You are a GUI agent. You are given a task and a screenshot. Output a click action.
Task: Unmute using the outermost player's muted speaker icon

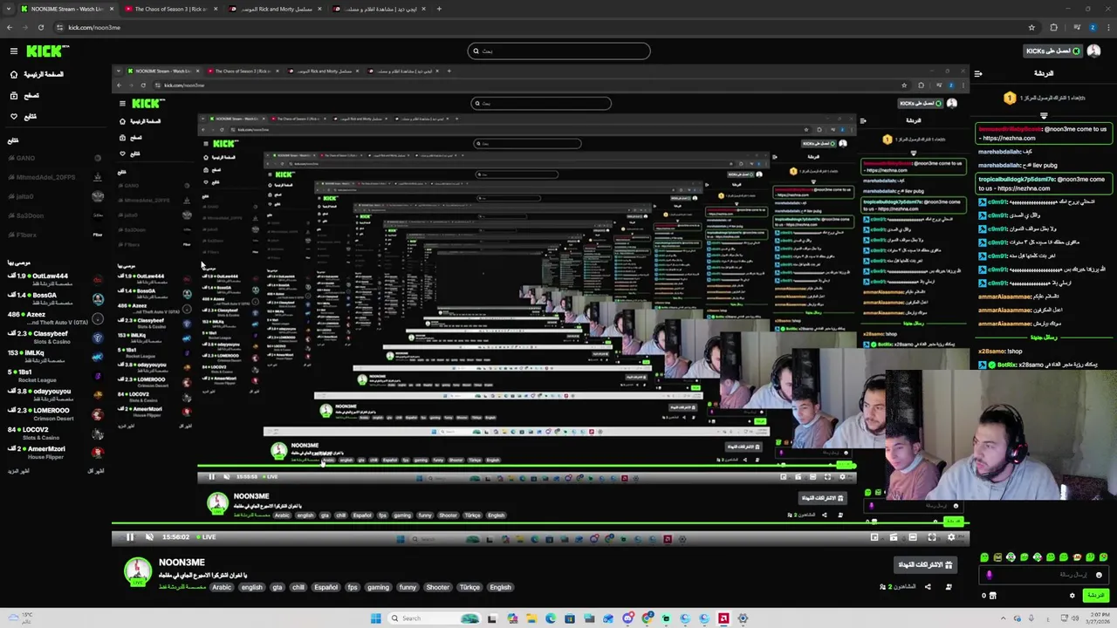[149, 537]
